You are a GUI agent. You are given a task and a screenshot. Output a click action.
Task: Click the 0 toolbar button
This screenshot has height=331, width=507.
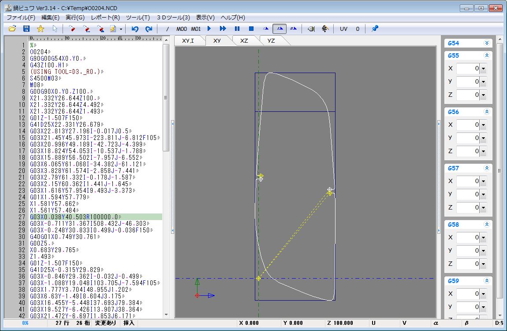pyautogui.click(x=357, y=29)
